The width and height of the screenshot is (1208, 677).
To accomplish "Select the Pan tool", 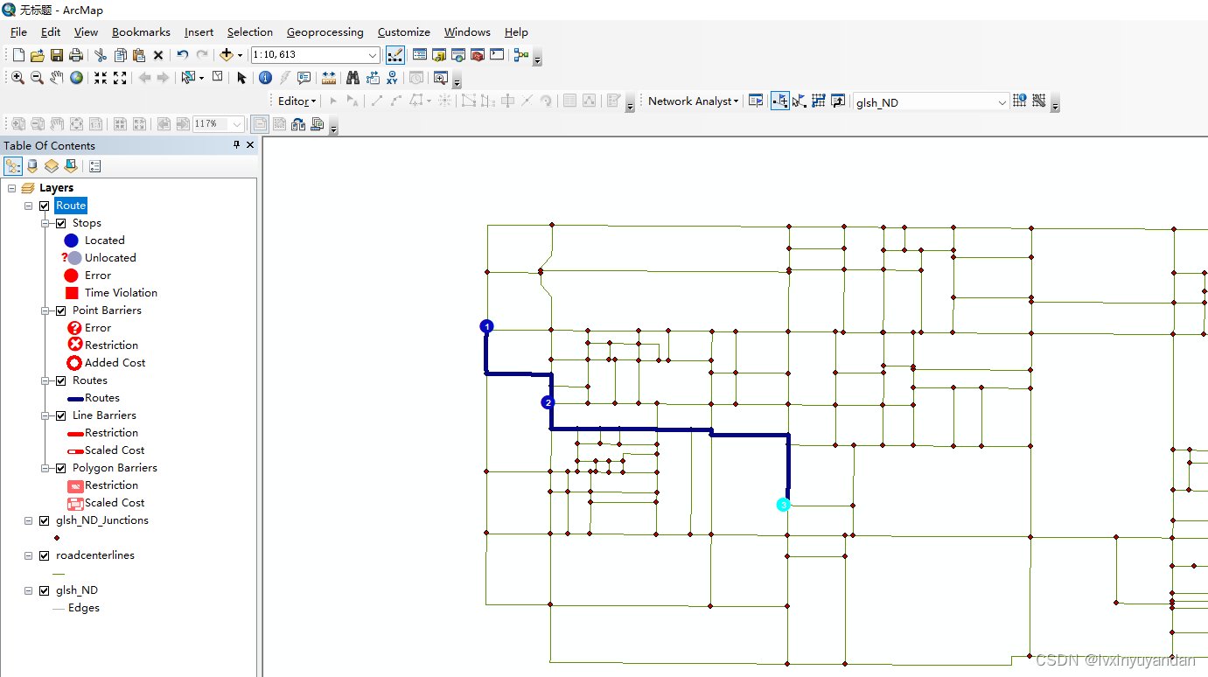I will pyautogui.click(x=56, y=78).
